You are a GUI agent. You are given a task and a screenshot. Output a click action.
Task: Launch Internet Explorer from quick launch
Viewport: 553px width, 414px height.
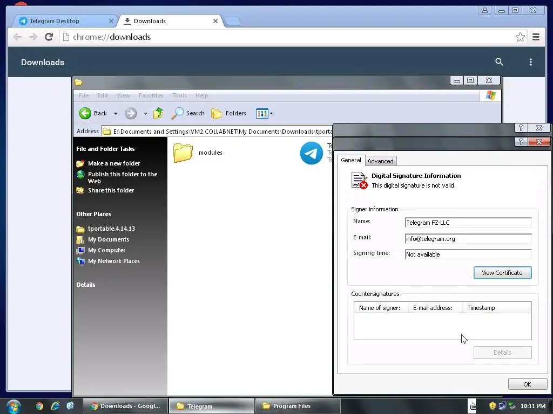[55, 406]
